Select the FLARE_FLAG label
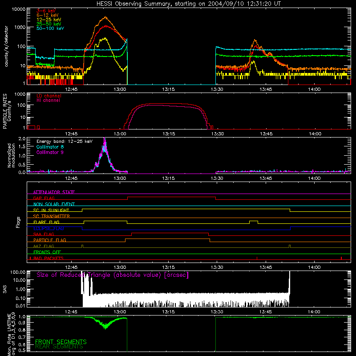This screenshot has height=356, width=356. pos(46,222)
